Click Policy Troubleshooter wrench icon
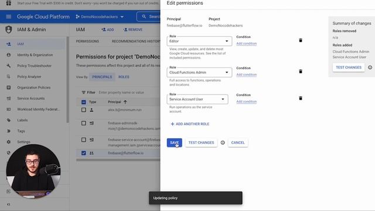This screenshot has height=211, width=375. click(9, 66)
